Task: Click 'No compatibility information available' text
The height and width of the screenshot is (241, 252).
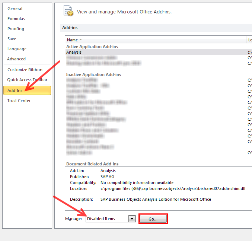Action: [x=137, y=183]
